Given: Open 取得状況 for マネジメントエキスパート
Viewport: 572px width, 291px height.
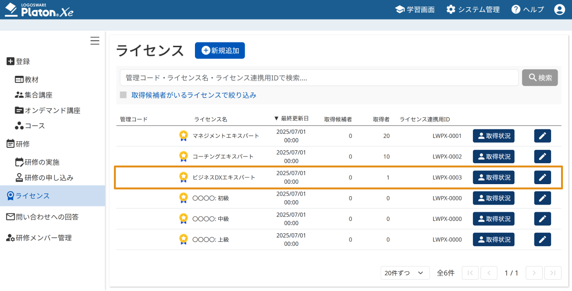Looking at the screenshot, I should tap(494, 136).
